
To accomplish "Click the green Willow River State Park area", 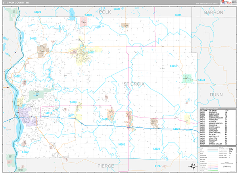I will coord(36,95).
